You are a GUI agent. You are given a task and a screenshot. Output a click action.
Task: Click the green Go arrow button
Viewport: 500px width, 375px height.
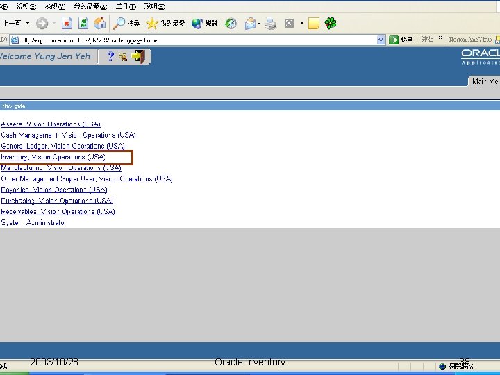click(394, 40)
